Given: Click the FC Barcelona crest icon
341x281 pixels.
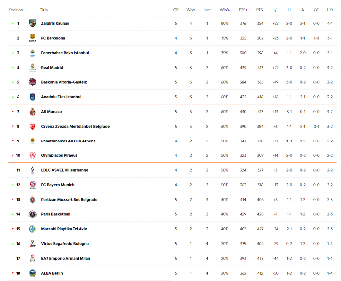Looking at the screenshot, I should click(32, 38).
